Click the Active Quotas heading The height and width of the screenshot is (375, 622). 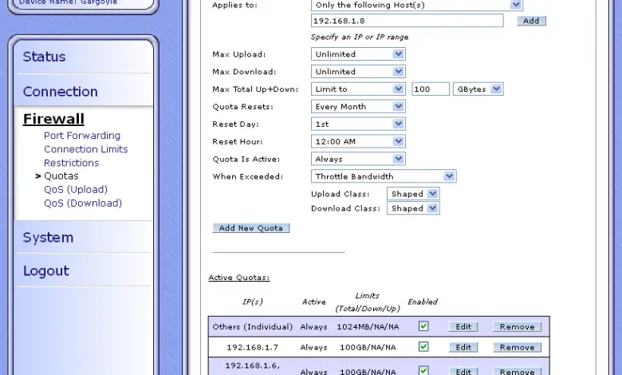pyautogui.click(x=239, y=278)
